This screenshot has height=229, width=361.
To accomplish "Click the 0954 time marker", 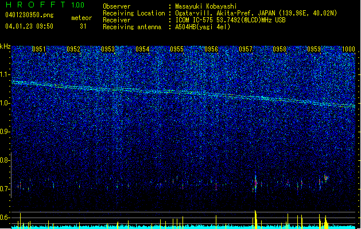I will point(142,49).
